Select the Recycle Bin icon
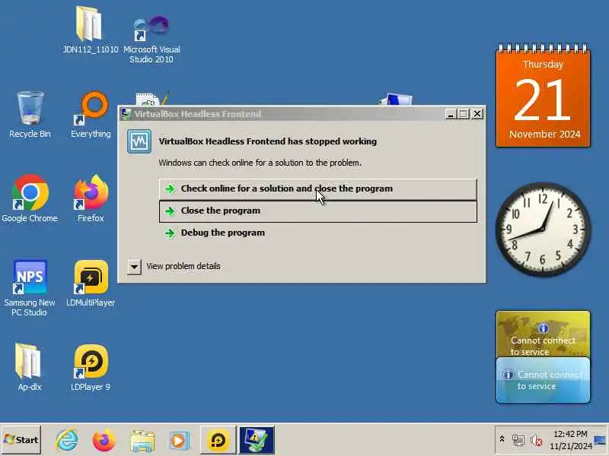The width and height of the screenshot is (609, 456). [x=30, y=109]
